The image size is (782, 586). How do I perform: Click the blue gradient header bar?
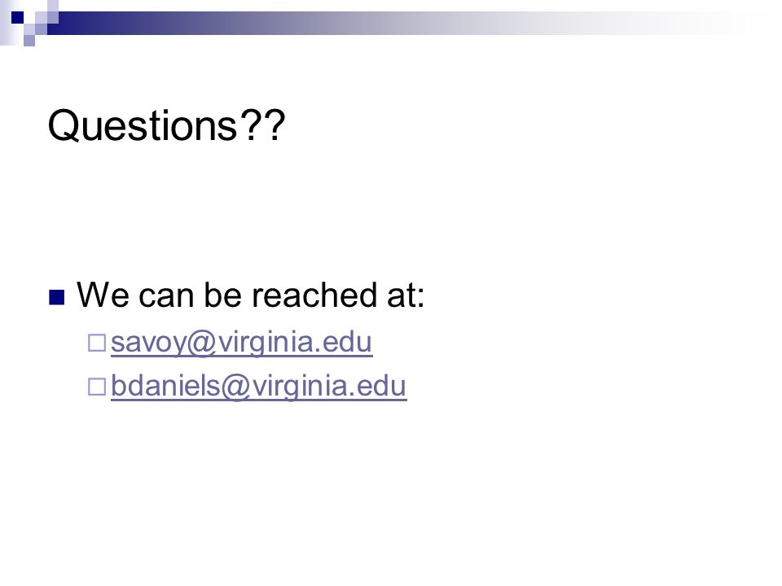(399, 23)
